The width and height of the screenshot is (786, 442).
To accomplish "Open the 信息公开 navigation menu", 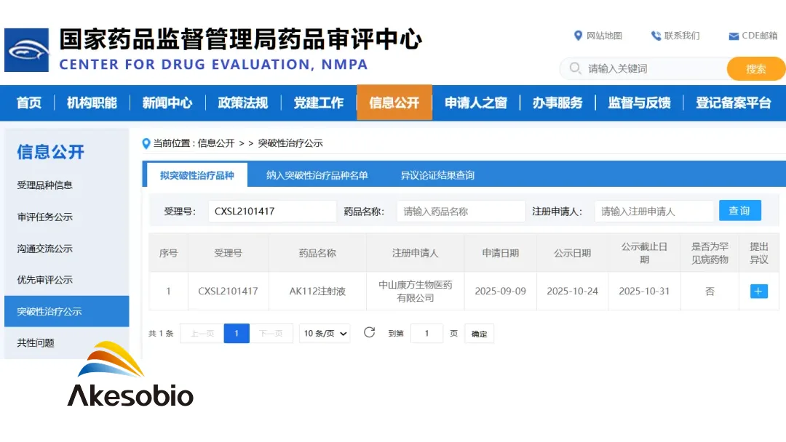I will click(394, 103).
